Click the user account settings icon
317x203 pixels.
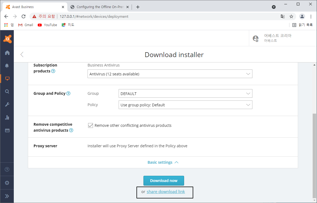pos(256,38)
